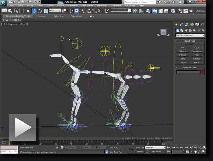Select the Lights category icon

point(186,30)
